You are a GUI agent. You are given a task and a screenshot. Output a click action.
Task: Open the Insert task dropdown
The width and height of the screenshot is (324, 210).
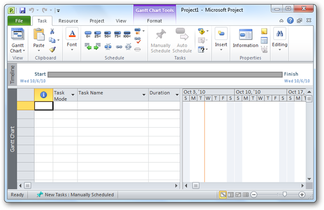pyautogui.click(x=221, y=40)
